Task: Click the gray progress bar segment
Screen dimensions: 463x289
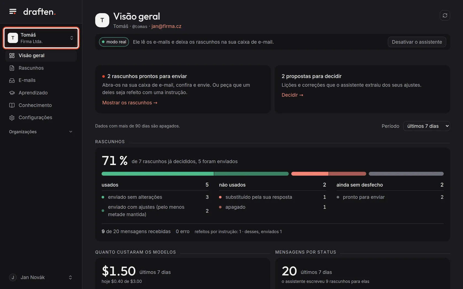Action: click(x=406, y=174)
